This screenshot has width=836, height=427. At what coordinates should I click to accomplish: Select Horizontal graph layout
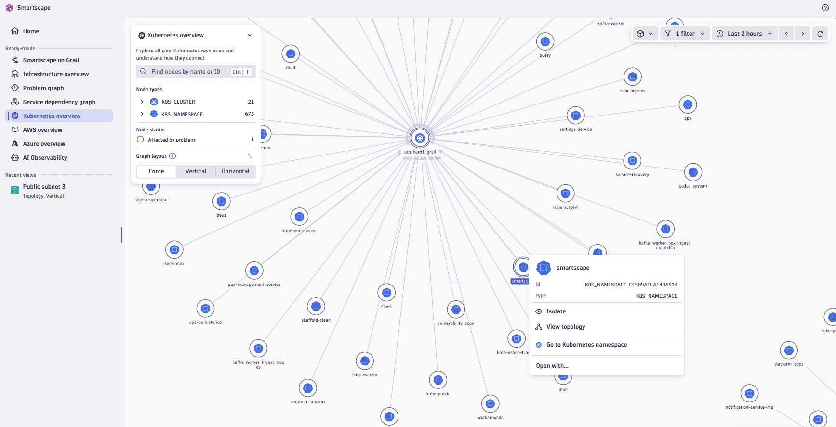[x=235, y=171]
